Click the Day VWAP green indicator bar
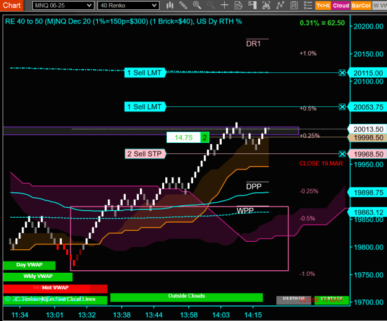This screenshot has height=321, width=387. [x=29, y=265]
